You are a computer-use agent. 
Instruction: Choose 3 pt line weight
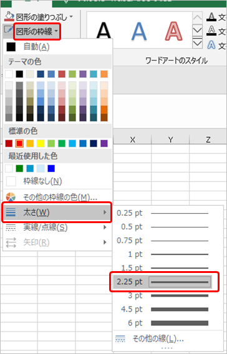pyautogui.click(x=163, y=295)
